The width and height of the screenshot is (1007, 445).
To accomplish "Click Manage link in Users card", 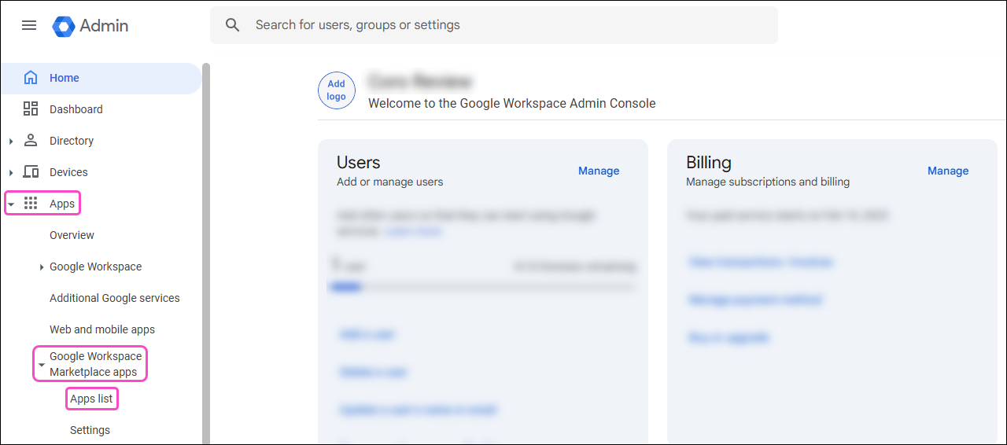I will pyautogui.click(x=598, y=171).
